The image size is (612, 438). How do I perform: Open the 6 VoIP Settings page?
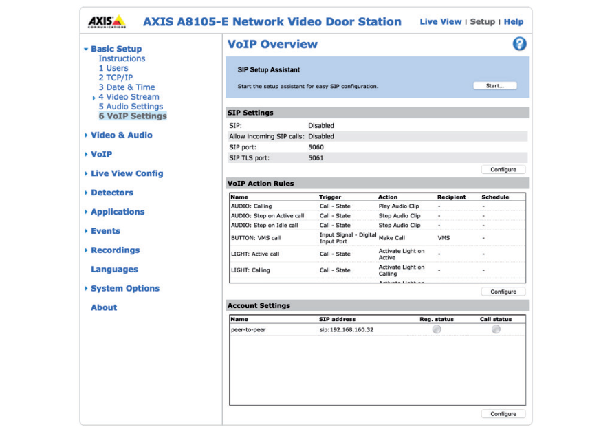click(133, 116)
